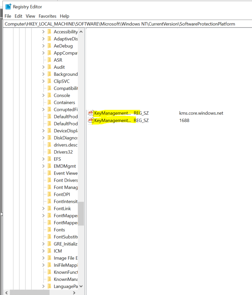Click the folder icon beside Audit
This screenshot has height=295, width=252.
pyautogui.click(x=49, y=67)
